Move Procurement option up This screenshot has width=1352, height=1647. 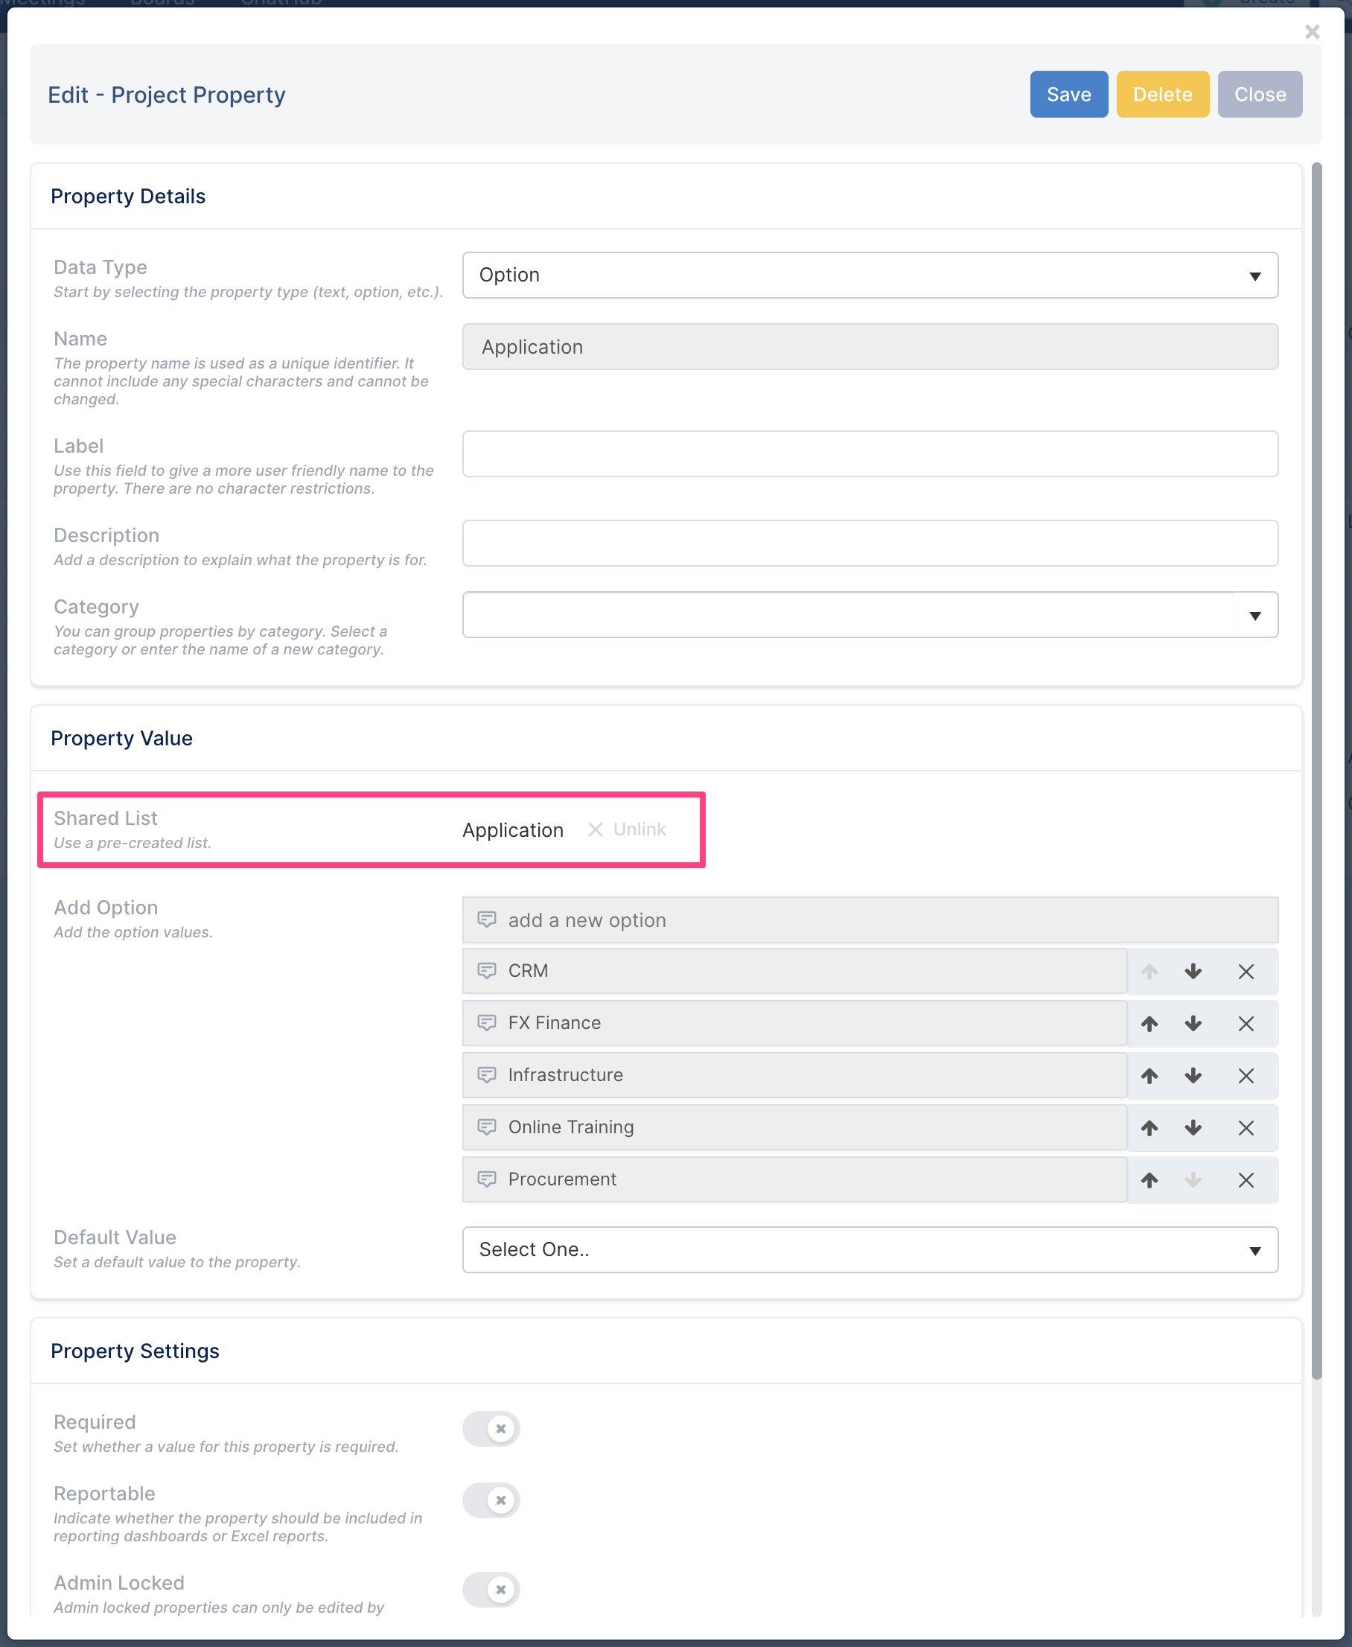tap(1149, 1179)
